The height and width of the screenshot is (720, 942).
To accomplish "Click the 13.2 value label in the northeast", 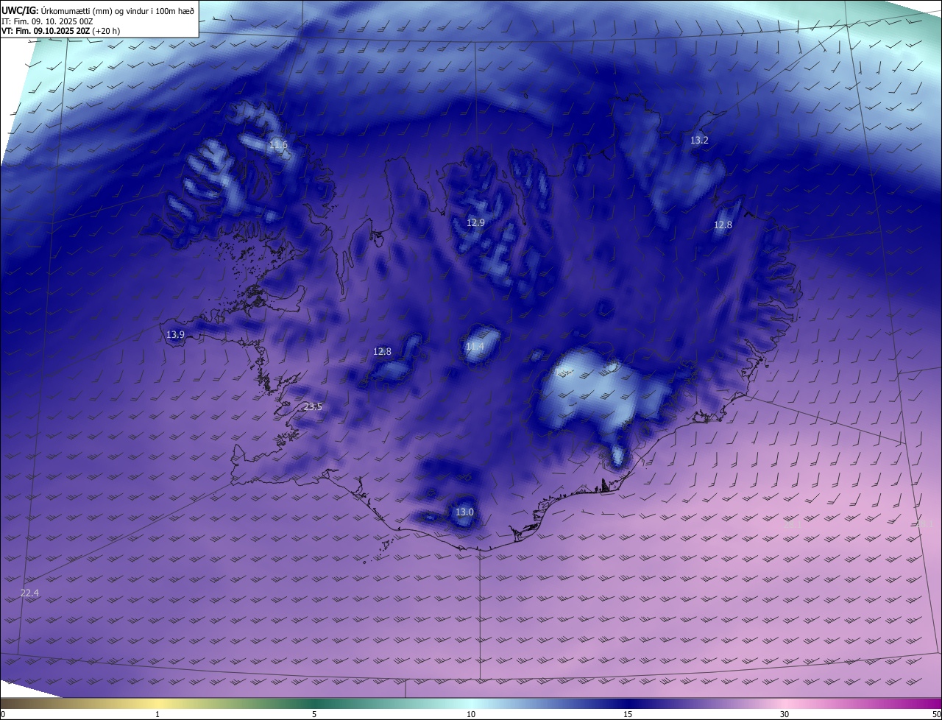I will click(699, 140).
